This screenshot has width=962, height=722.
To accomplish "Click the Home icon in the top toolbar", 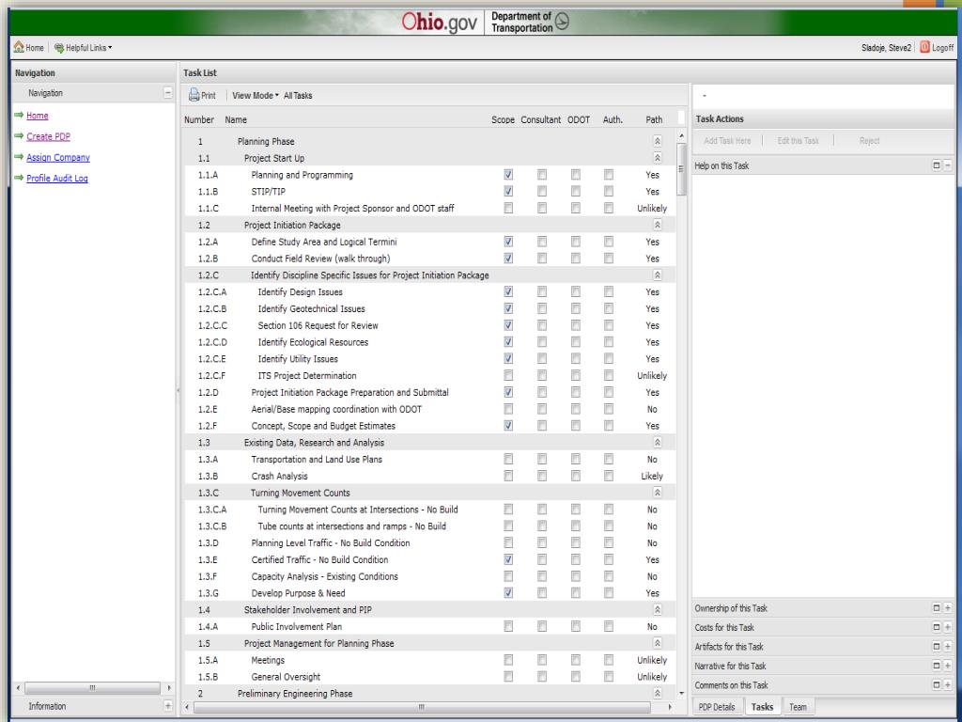I will tap(19, 47).
